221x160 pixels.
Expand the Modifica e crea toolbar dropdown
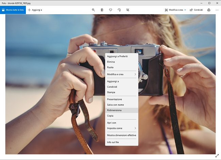point(175,10)
